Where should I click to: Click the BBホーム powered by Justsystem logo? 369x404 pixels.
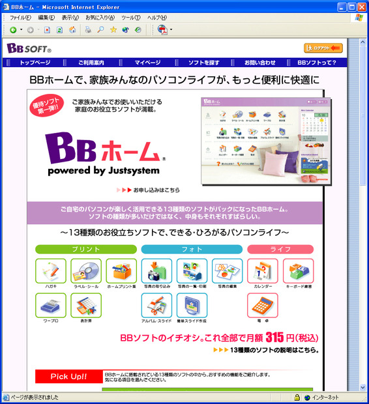(x=105, y=154)
